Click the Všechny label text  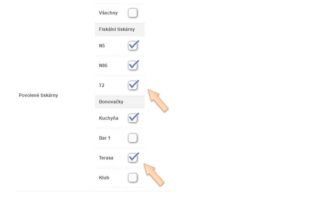pyautogui.click(x=108, y=13)
